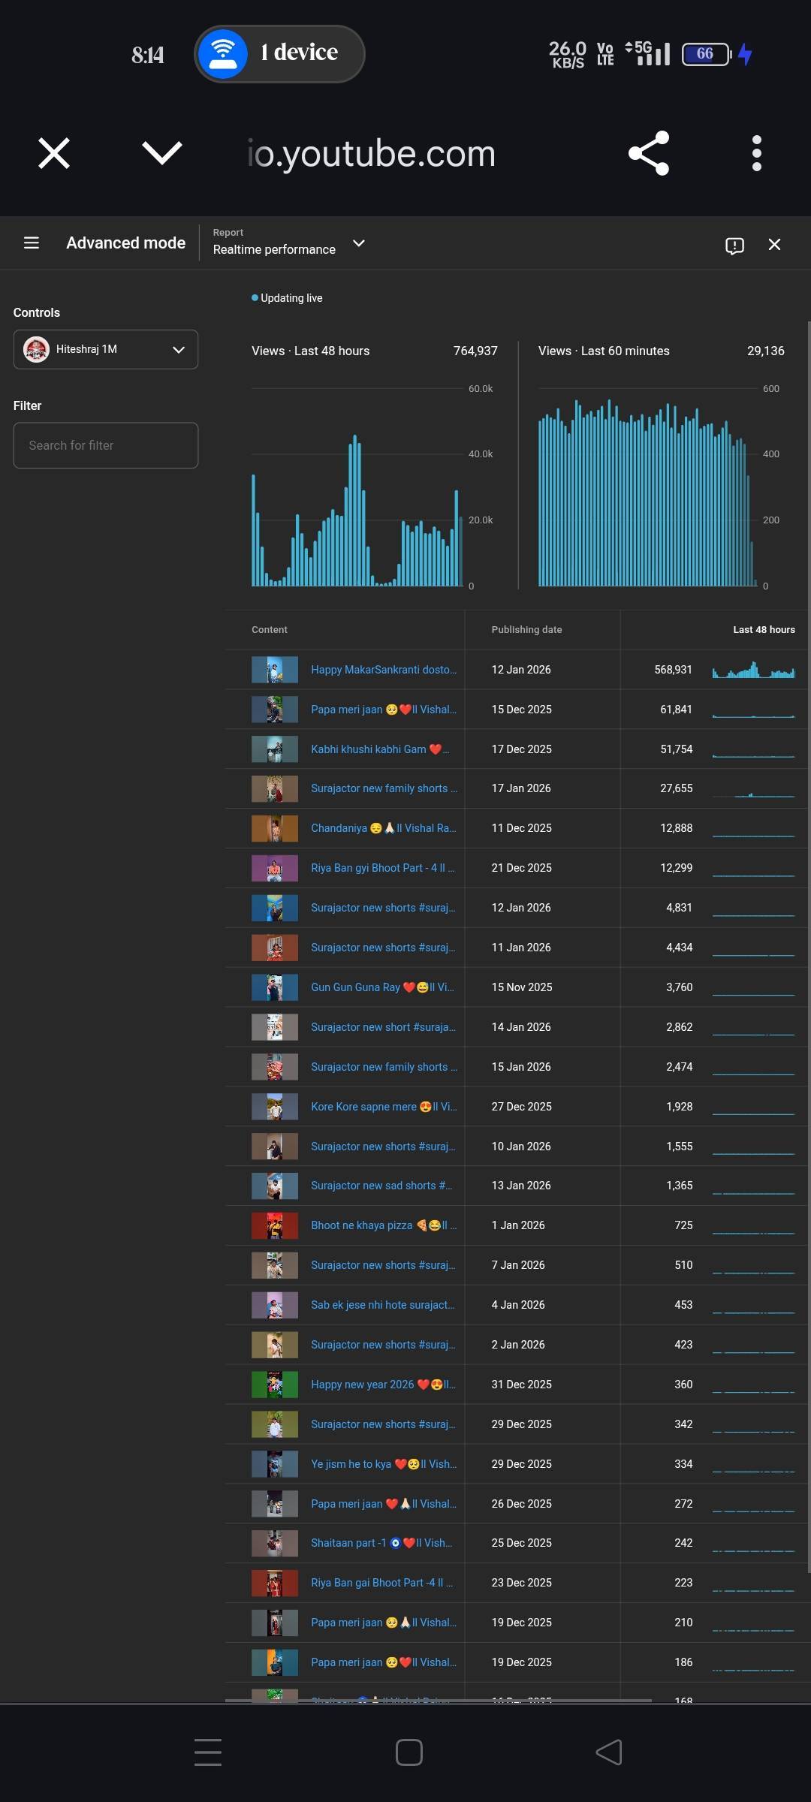Select the Chandaniya video thumbnail
This screenshot has width=811, height=1802.
click(x=274, y=829)
